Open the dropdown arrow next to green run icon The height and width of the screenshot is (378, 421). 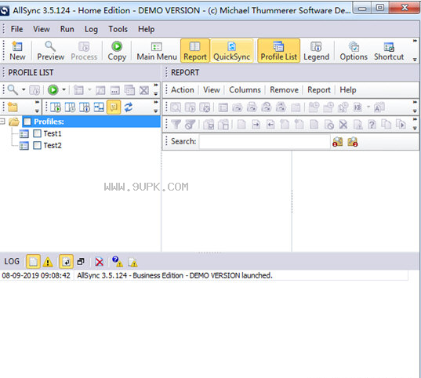[64, 89]
